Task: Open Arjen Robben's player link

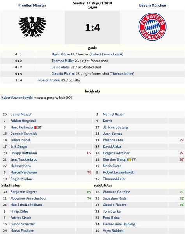Action: click(113, 231)
